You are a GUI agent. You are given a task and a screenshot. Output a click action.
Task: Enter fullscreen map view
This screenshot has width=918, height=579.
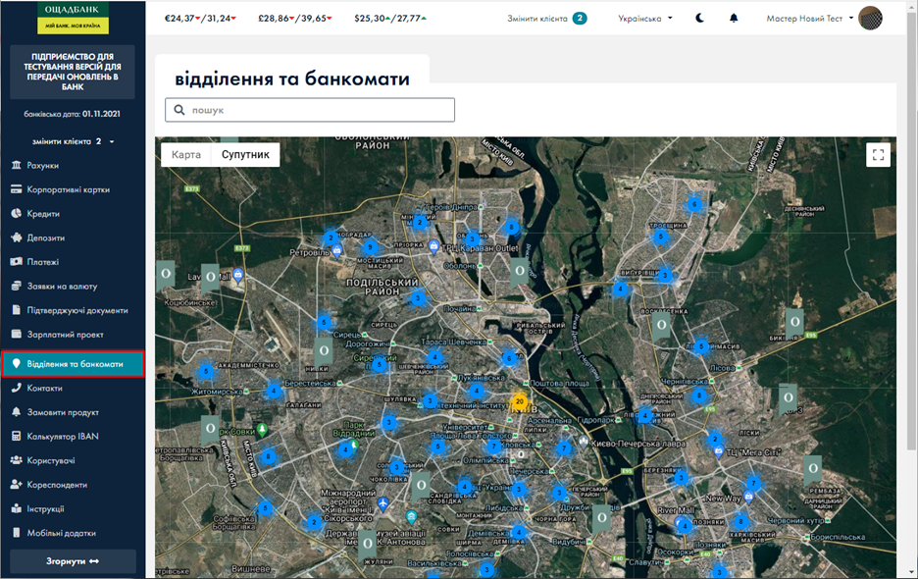click(878, 155)
